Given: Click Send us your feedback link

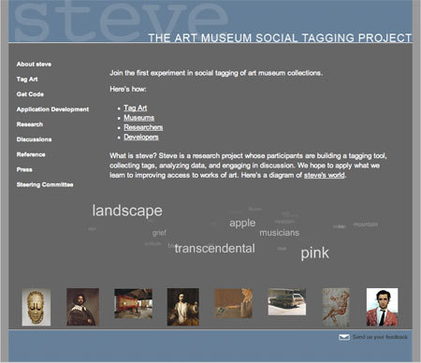Looking at the screenshot, I should coord(380,337).
